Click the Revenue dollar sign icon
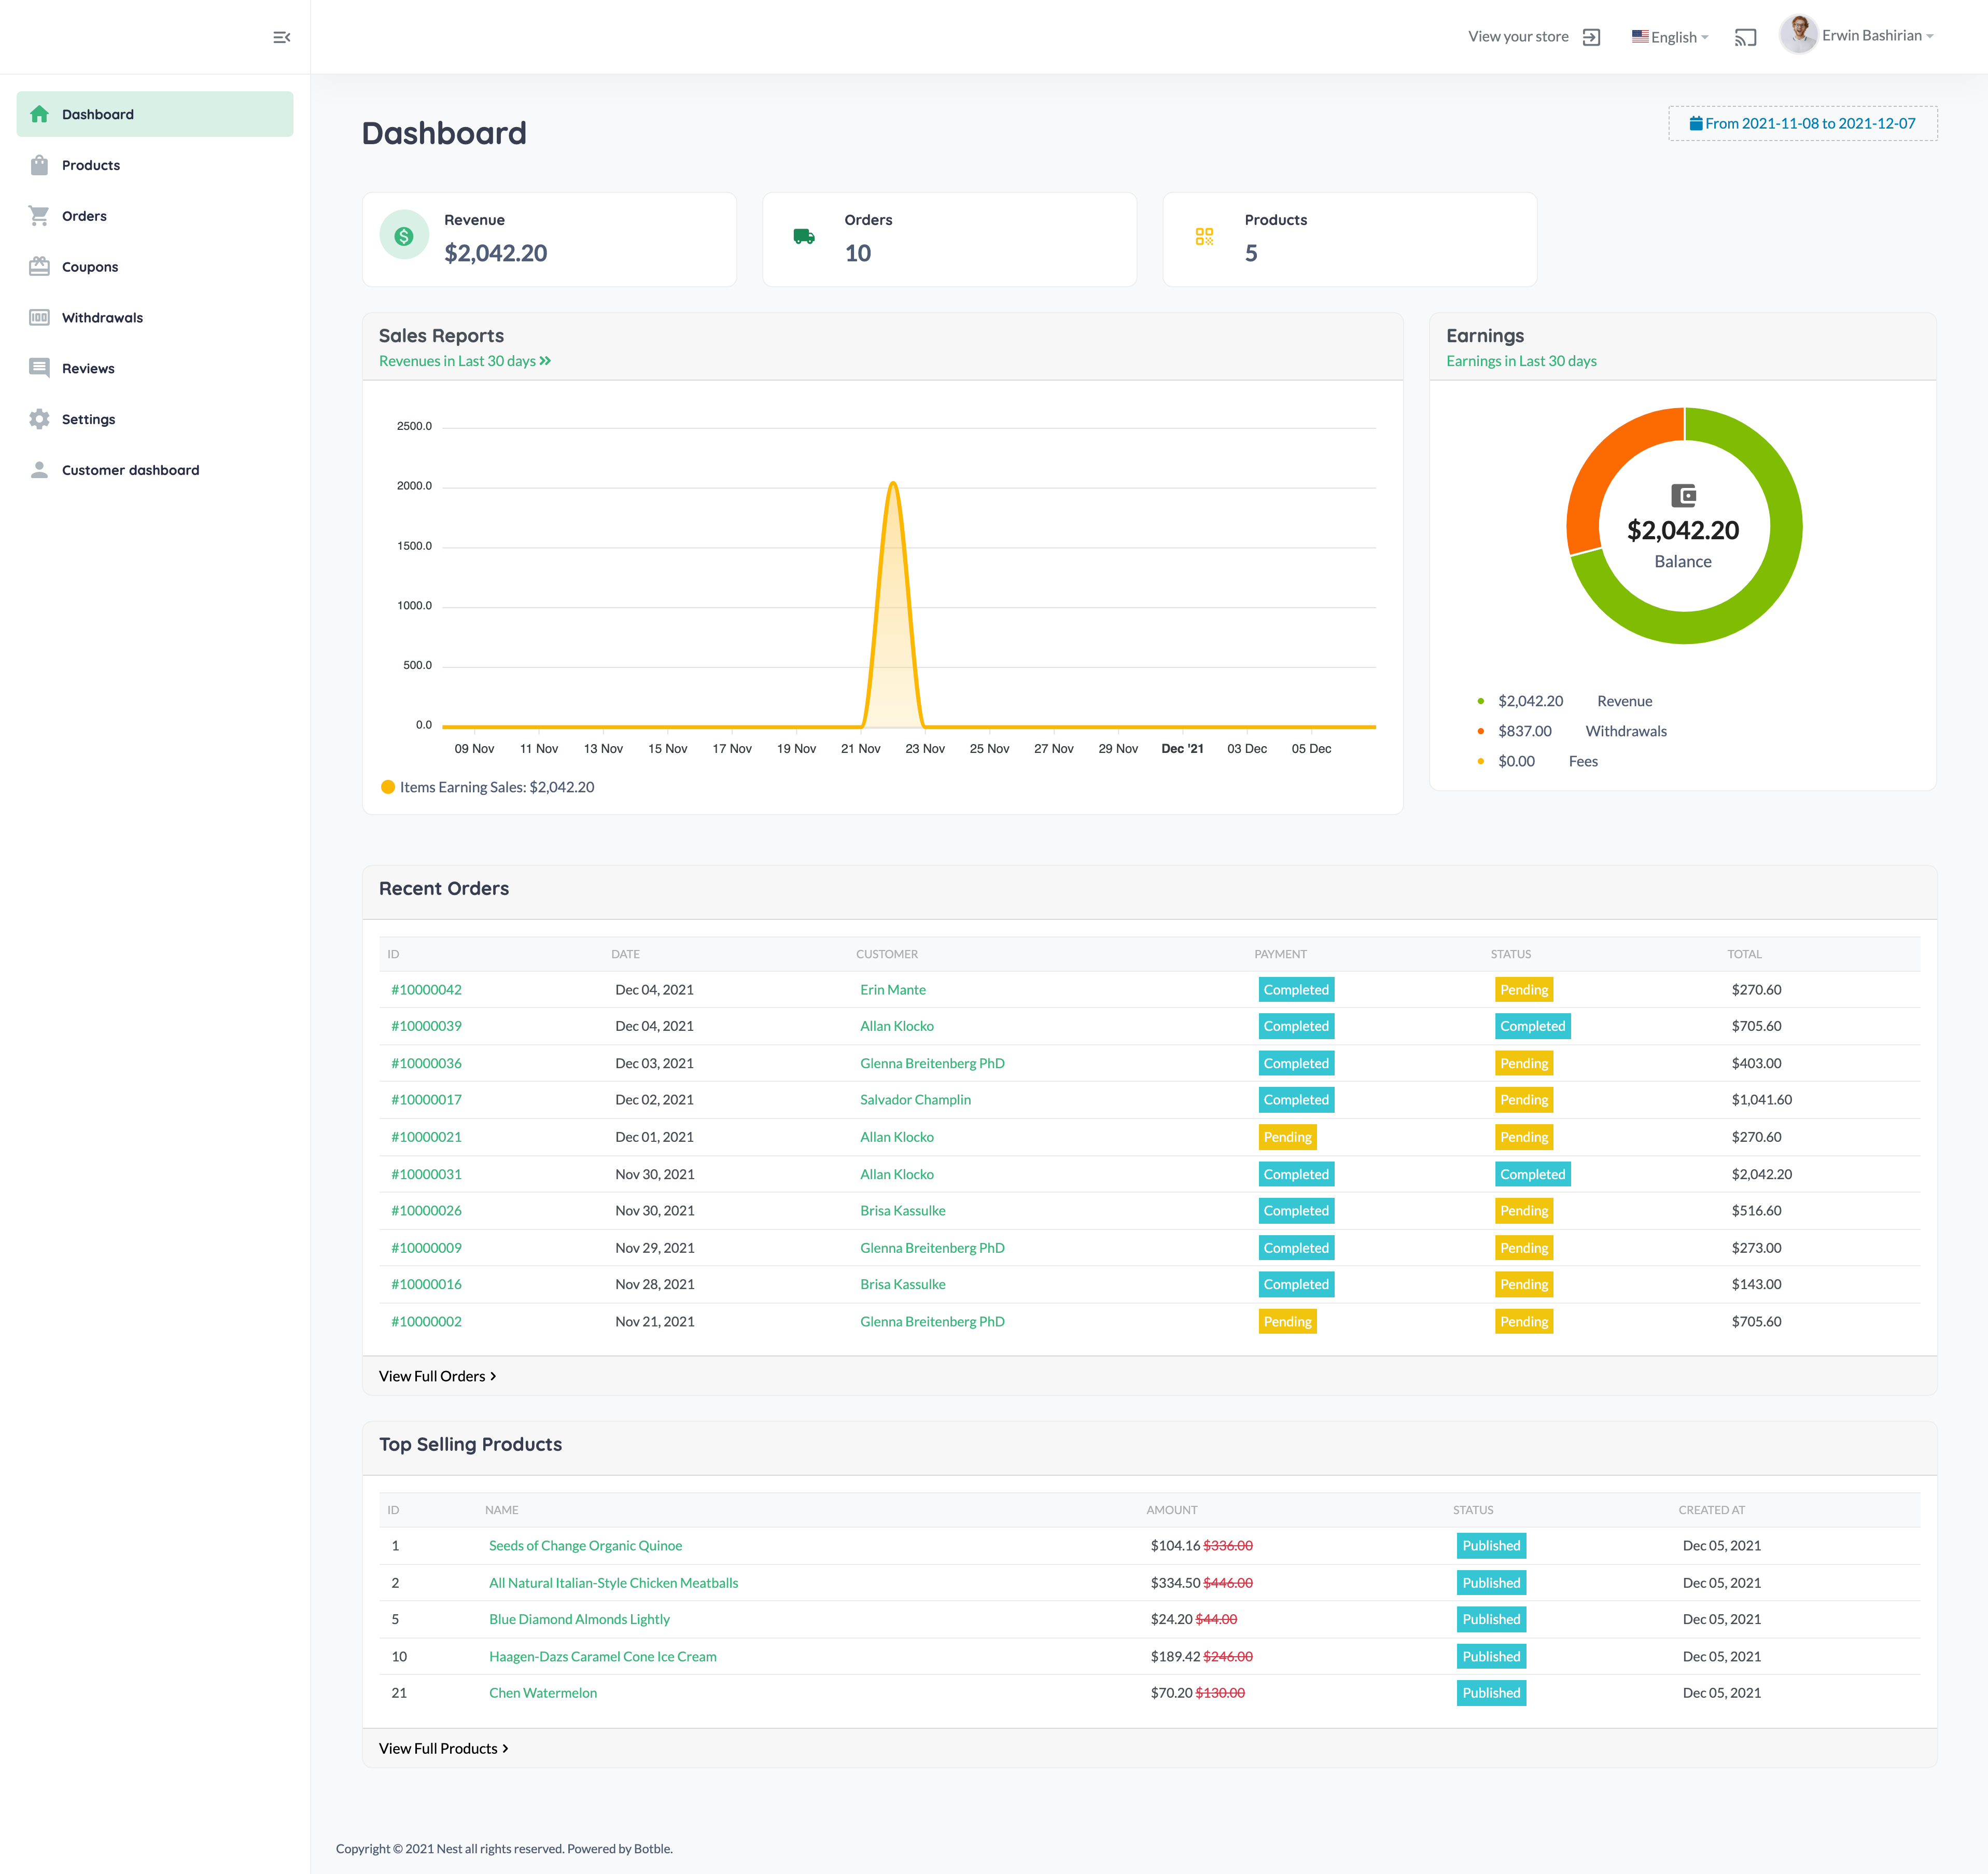Viewport: 1988px width, 1874px height. 404,236
